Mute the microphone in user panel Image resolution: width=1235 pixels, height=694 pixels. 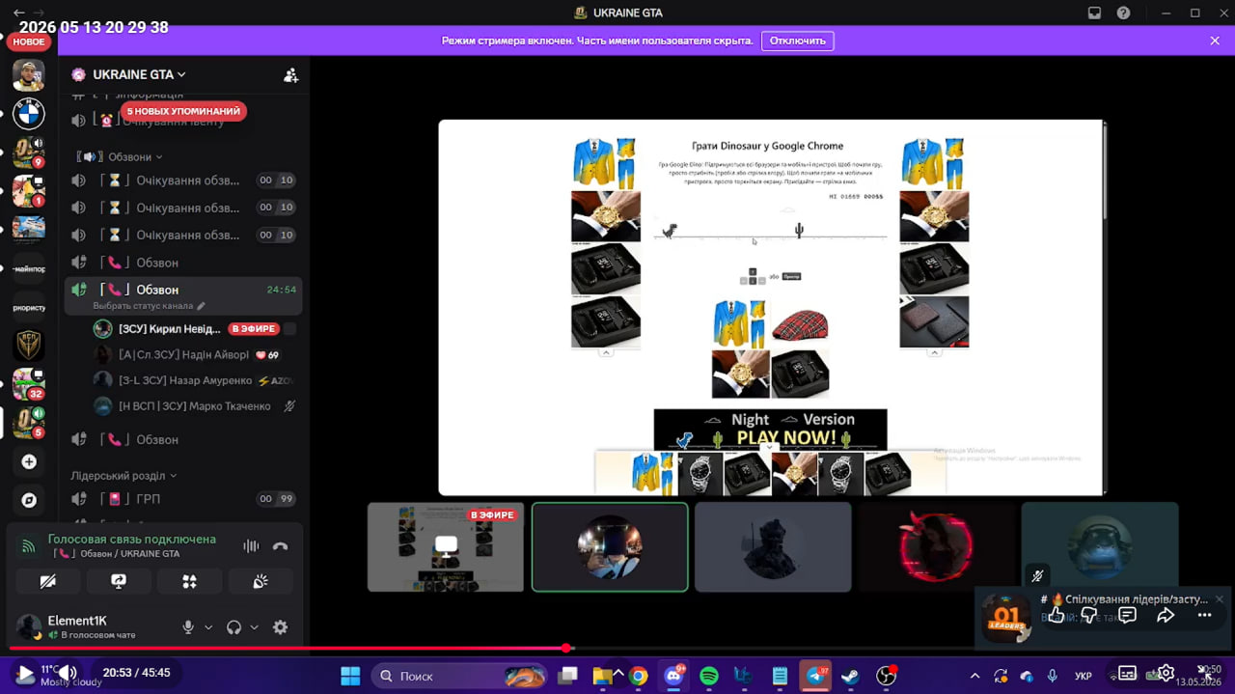188,627
